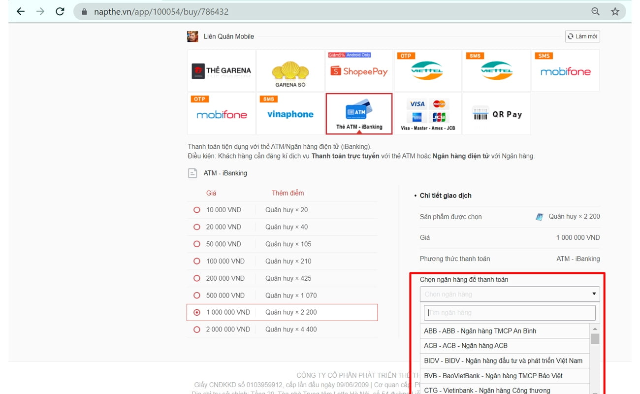Click Làm mới refresh button
This screenshot has height=394, width=640.
tap(582, 36)
